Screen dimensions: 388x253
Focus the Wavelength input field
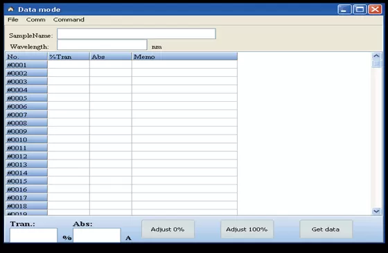(102, 45)
